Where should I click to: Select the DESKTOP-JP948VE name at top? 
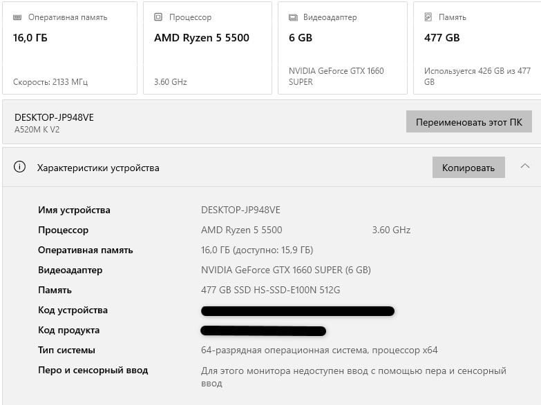[x=54, y=117]
